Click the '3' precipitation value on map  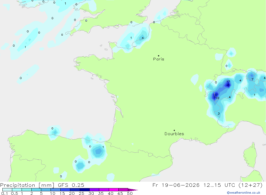[x=219, y=114]
